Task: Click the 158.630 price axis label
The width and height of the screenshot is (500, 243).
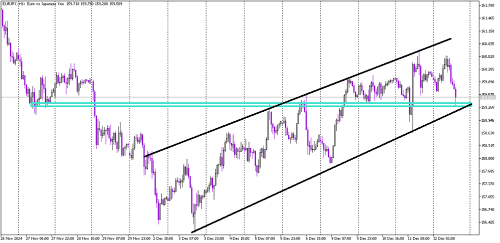Action: point(488,133)
